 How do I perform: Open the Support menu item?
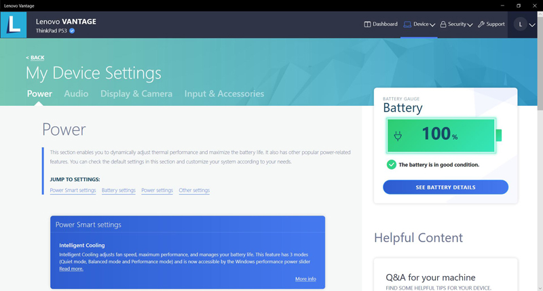pos(491,24)
